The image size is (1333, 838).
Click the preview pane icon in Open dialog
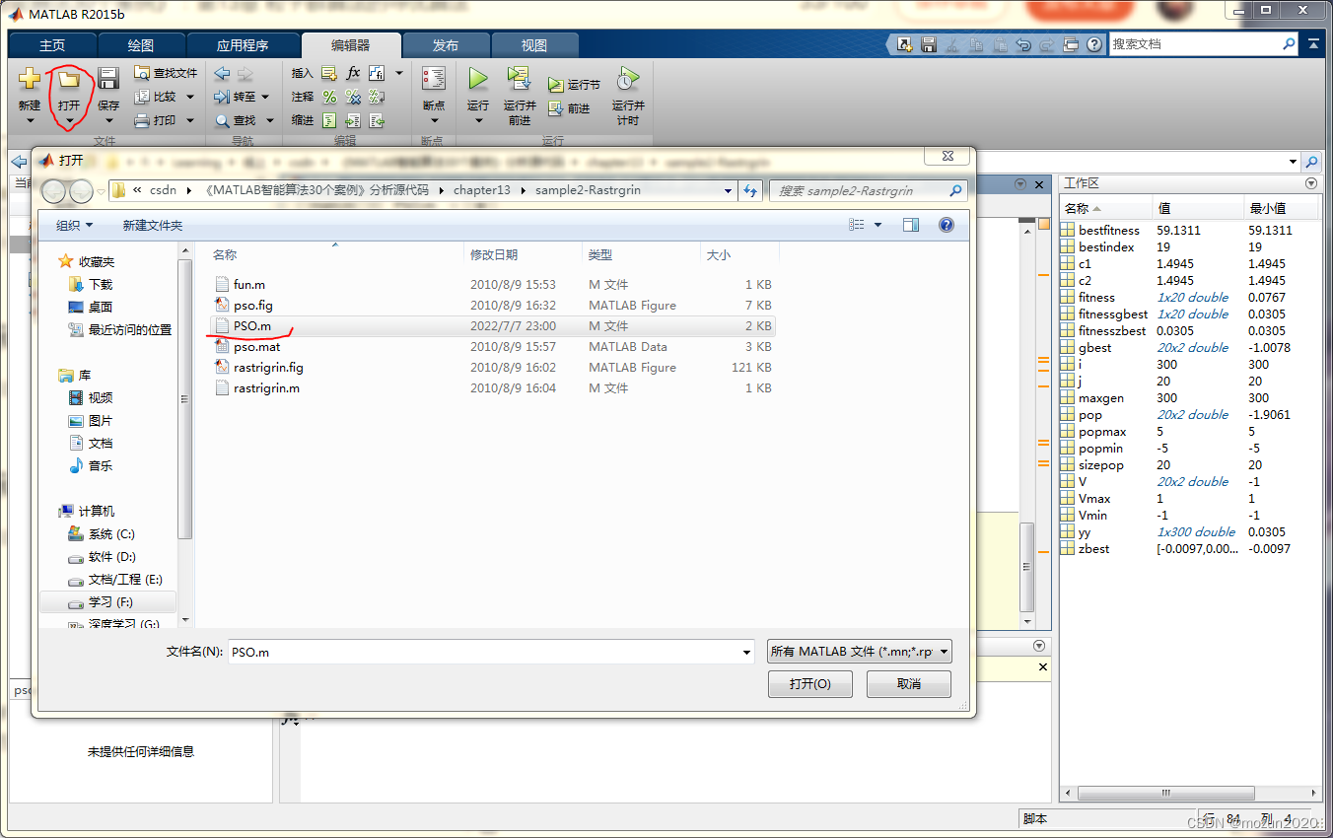click(x=910, y=225)
